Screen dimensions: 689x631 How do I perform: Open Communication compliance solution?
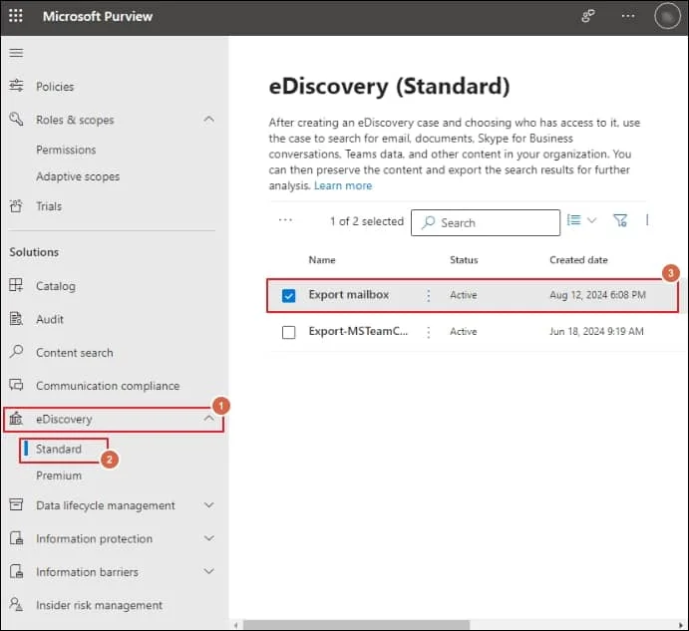click(108, 386)
